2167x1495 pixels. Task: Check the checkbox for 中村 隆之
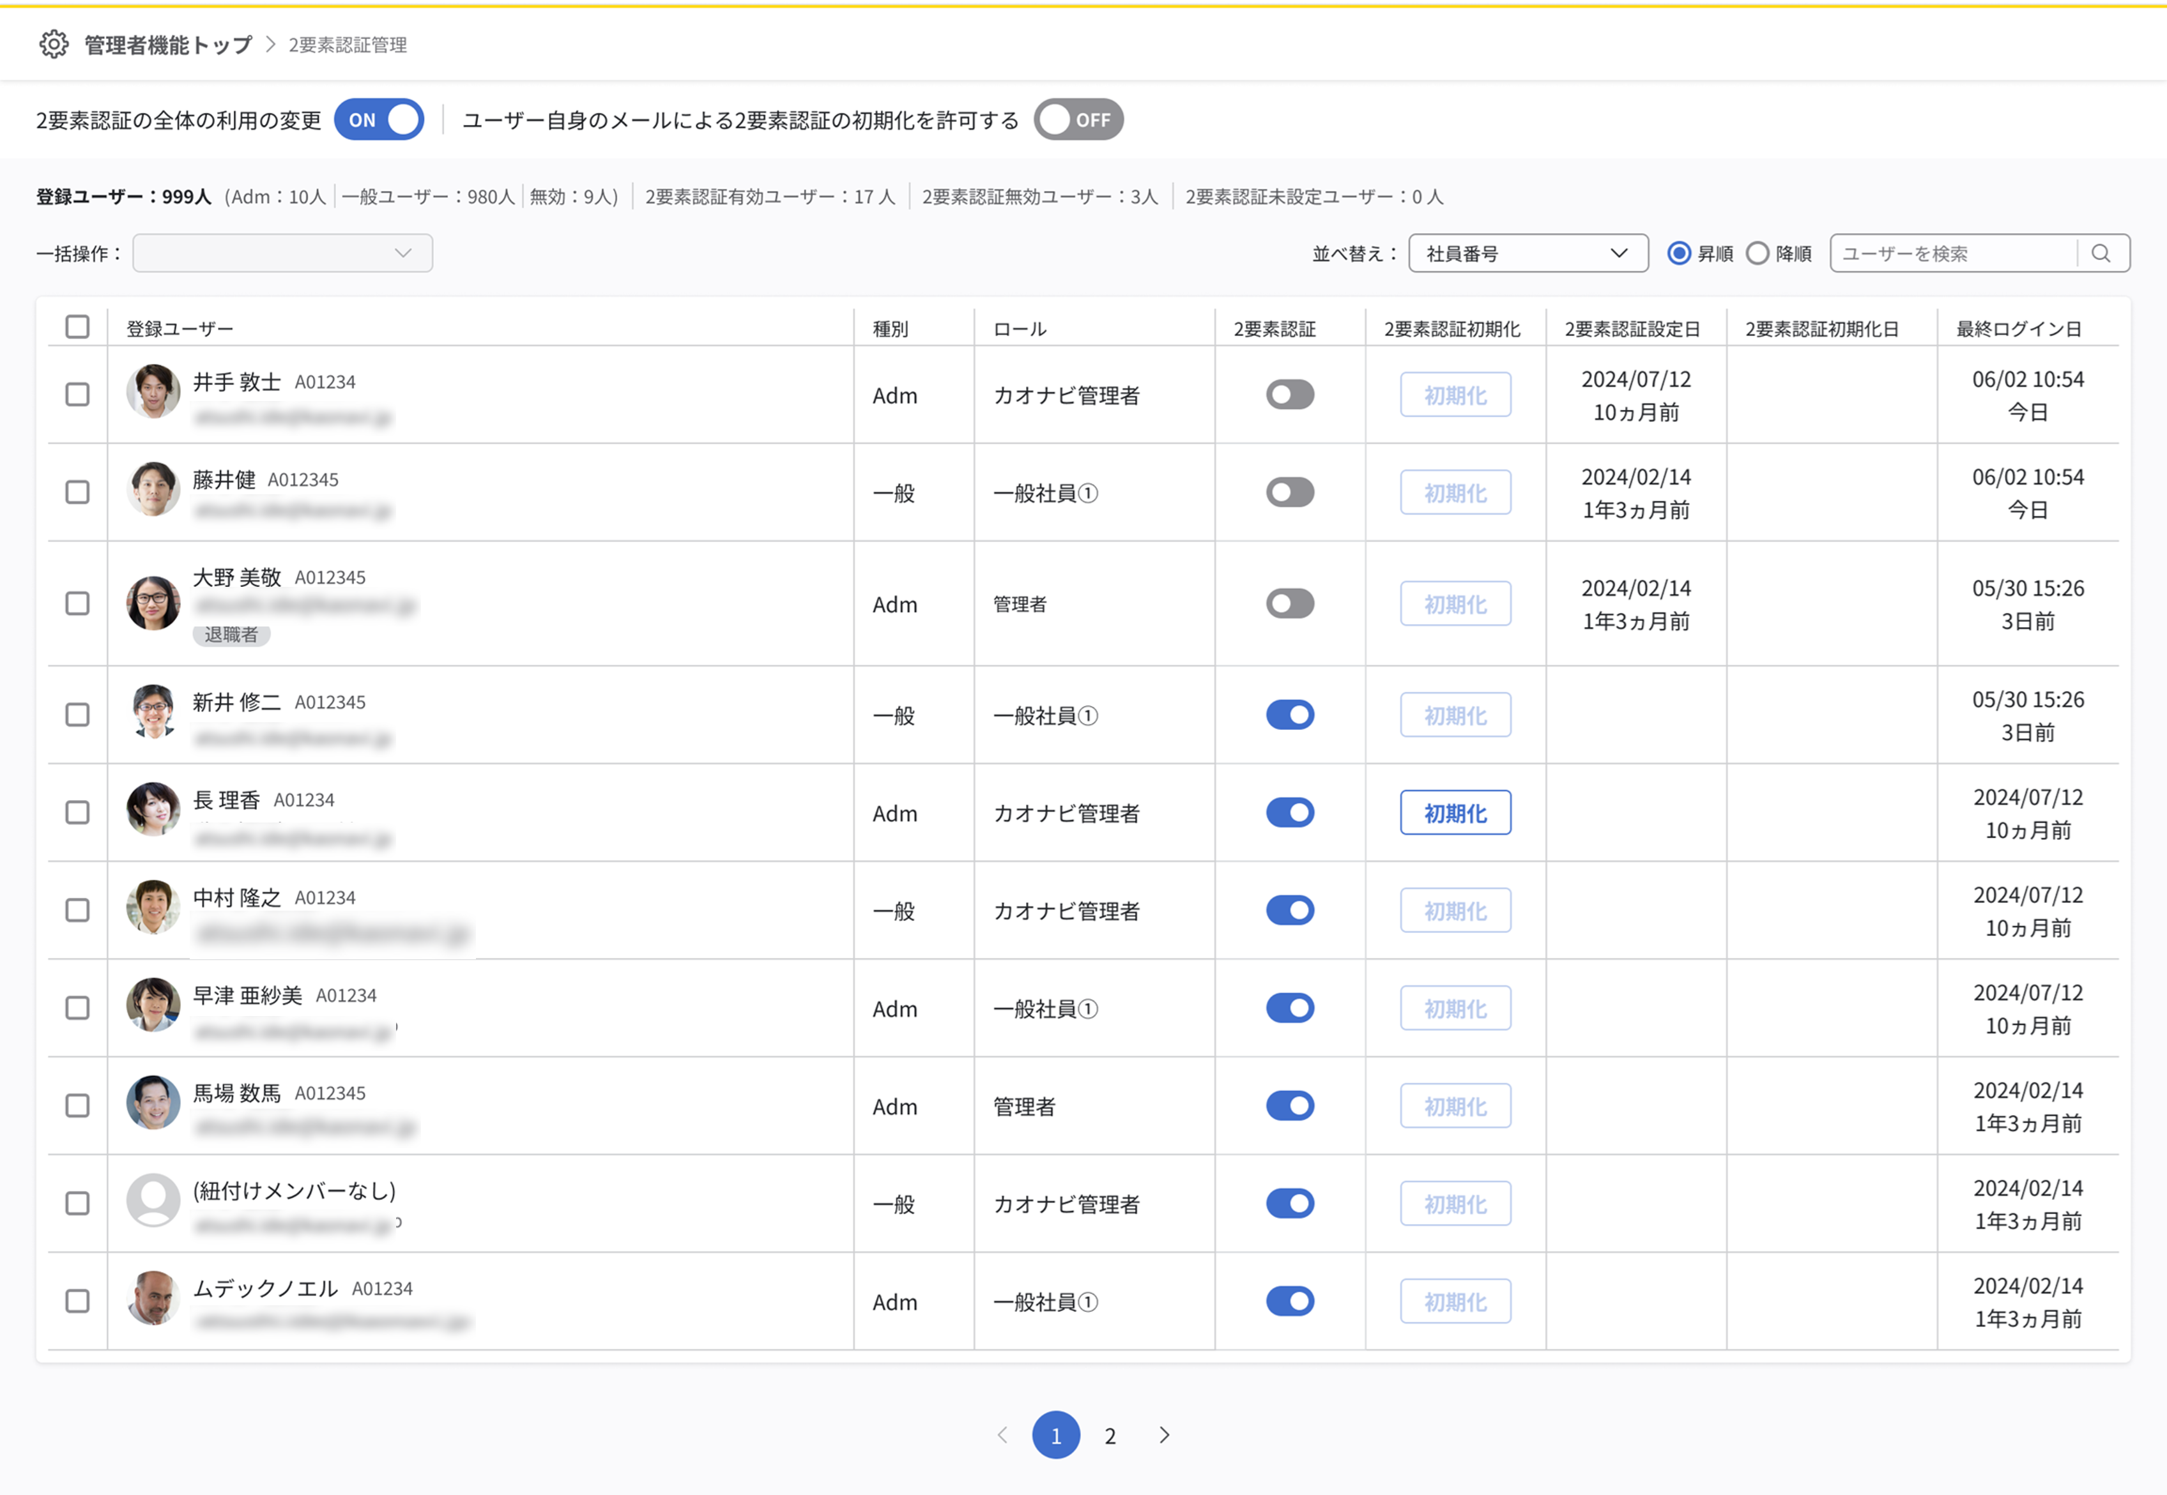point(78,909)
